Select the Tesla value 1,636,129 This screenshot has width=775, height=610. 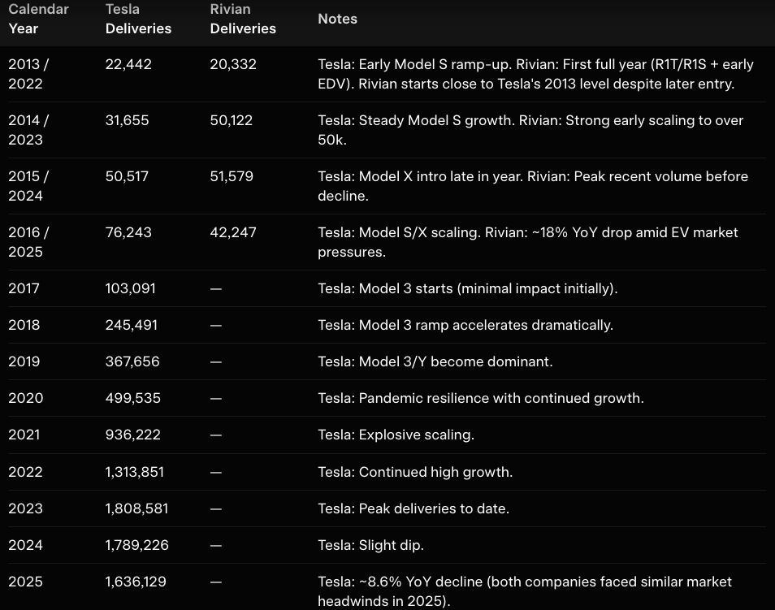click(136, 582)
